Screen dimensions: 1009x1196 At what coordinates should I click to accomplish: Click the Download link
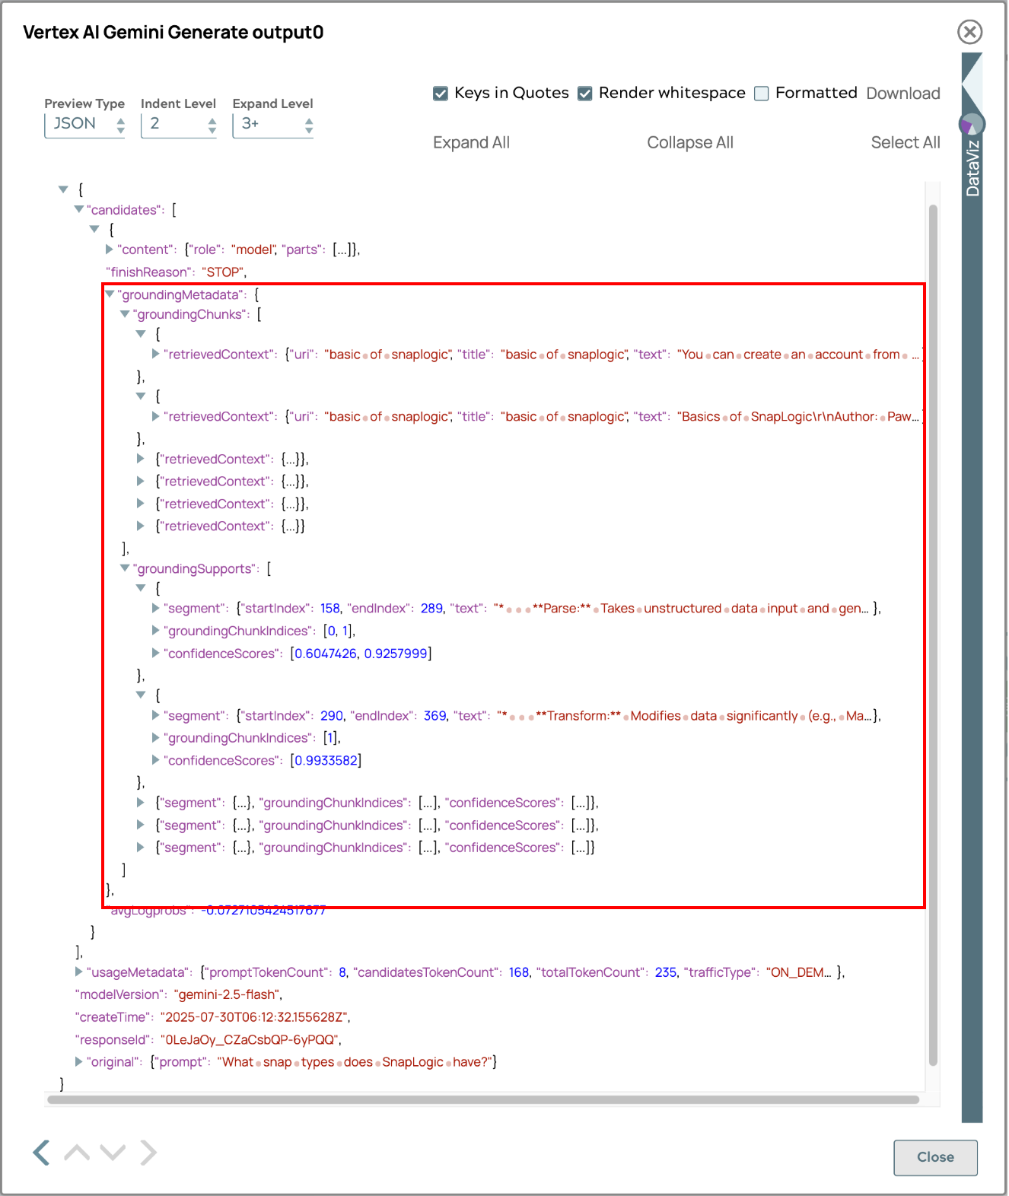click(x=902, y=94)
